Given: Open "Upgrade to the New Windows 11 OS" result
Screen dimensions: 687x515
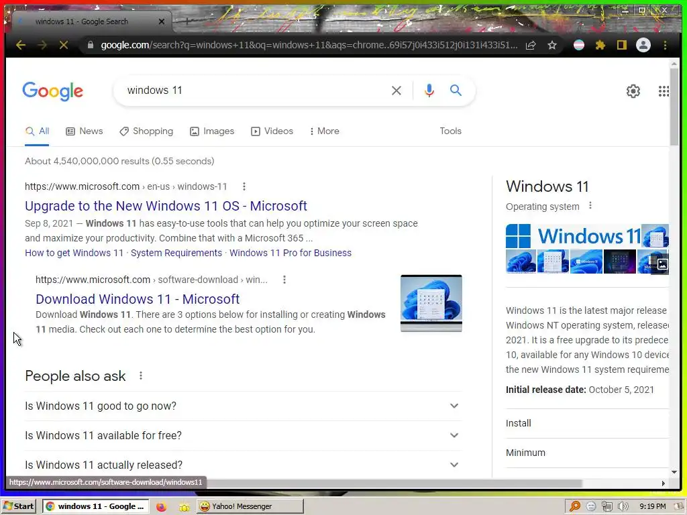Looking at the screenshot, I should (x=166, y=206).
